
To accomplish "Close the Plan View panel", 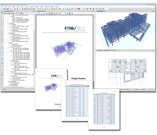I will coord(154,51).
